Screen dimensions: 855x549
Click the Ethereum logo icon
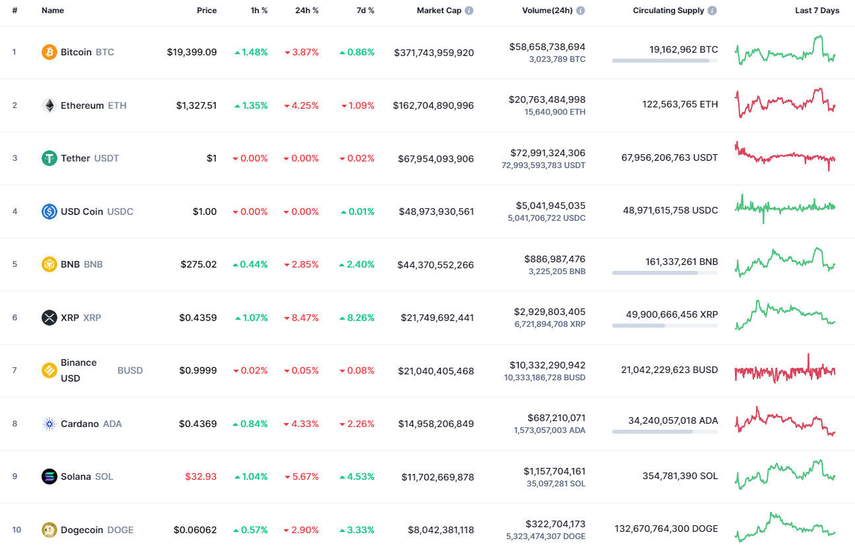(49, 105)
